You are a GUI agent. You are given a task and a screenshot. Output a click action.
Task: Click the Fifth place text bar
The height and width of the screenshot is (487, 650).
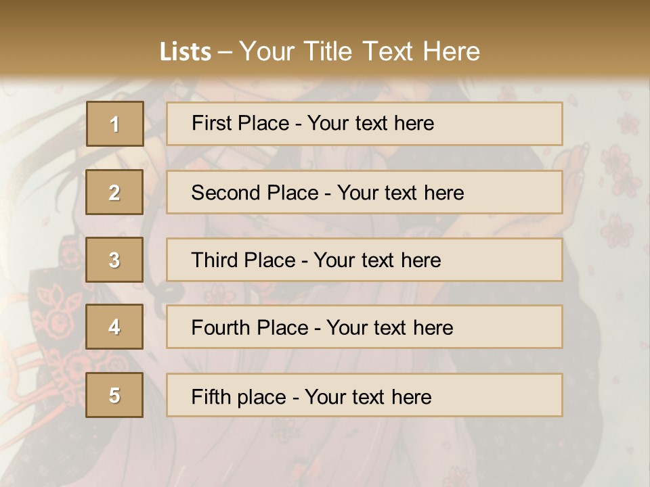364,395
